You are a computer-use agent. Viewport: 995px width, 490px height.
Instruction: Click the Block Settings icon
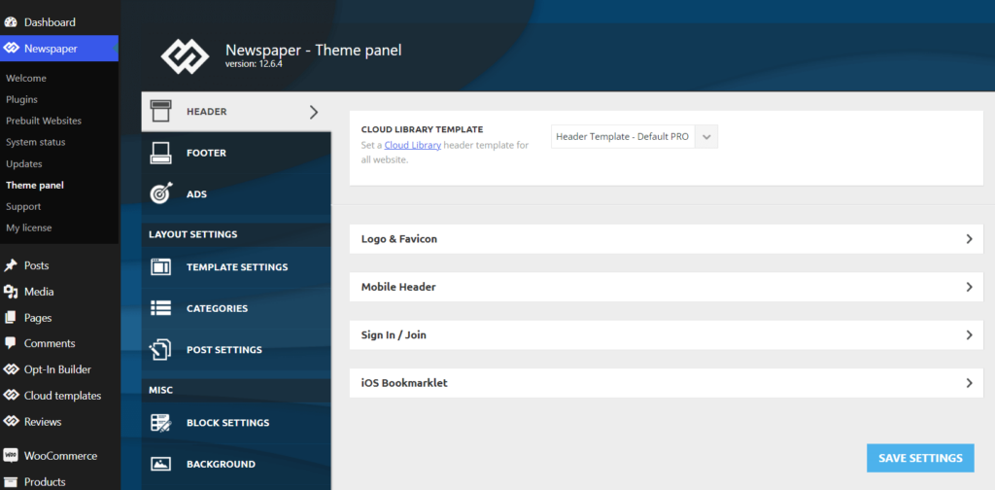(160, 423)
